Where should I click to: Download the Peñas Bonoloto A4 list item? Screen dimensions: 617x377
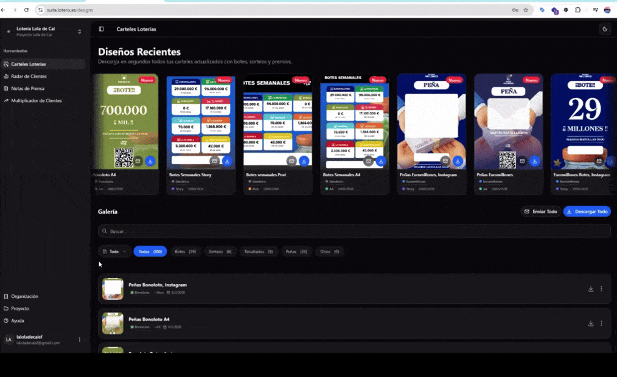pos(590,323)
